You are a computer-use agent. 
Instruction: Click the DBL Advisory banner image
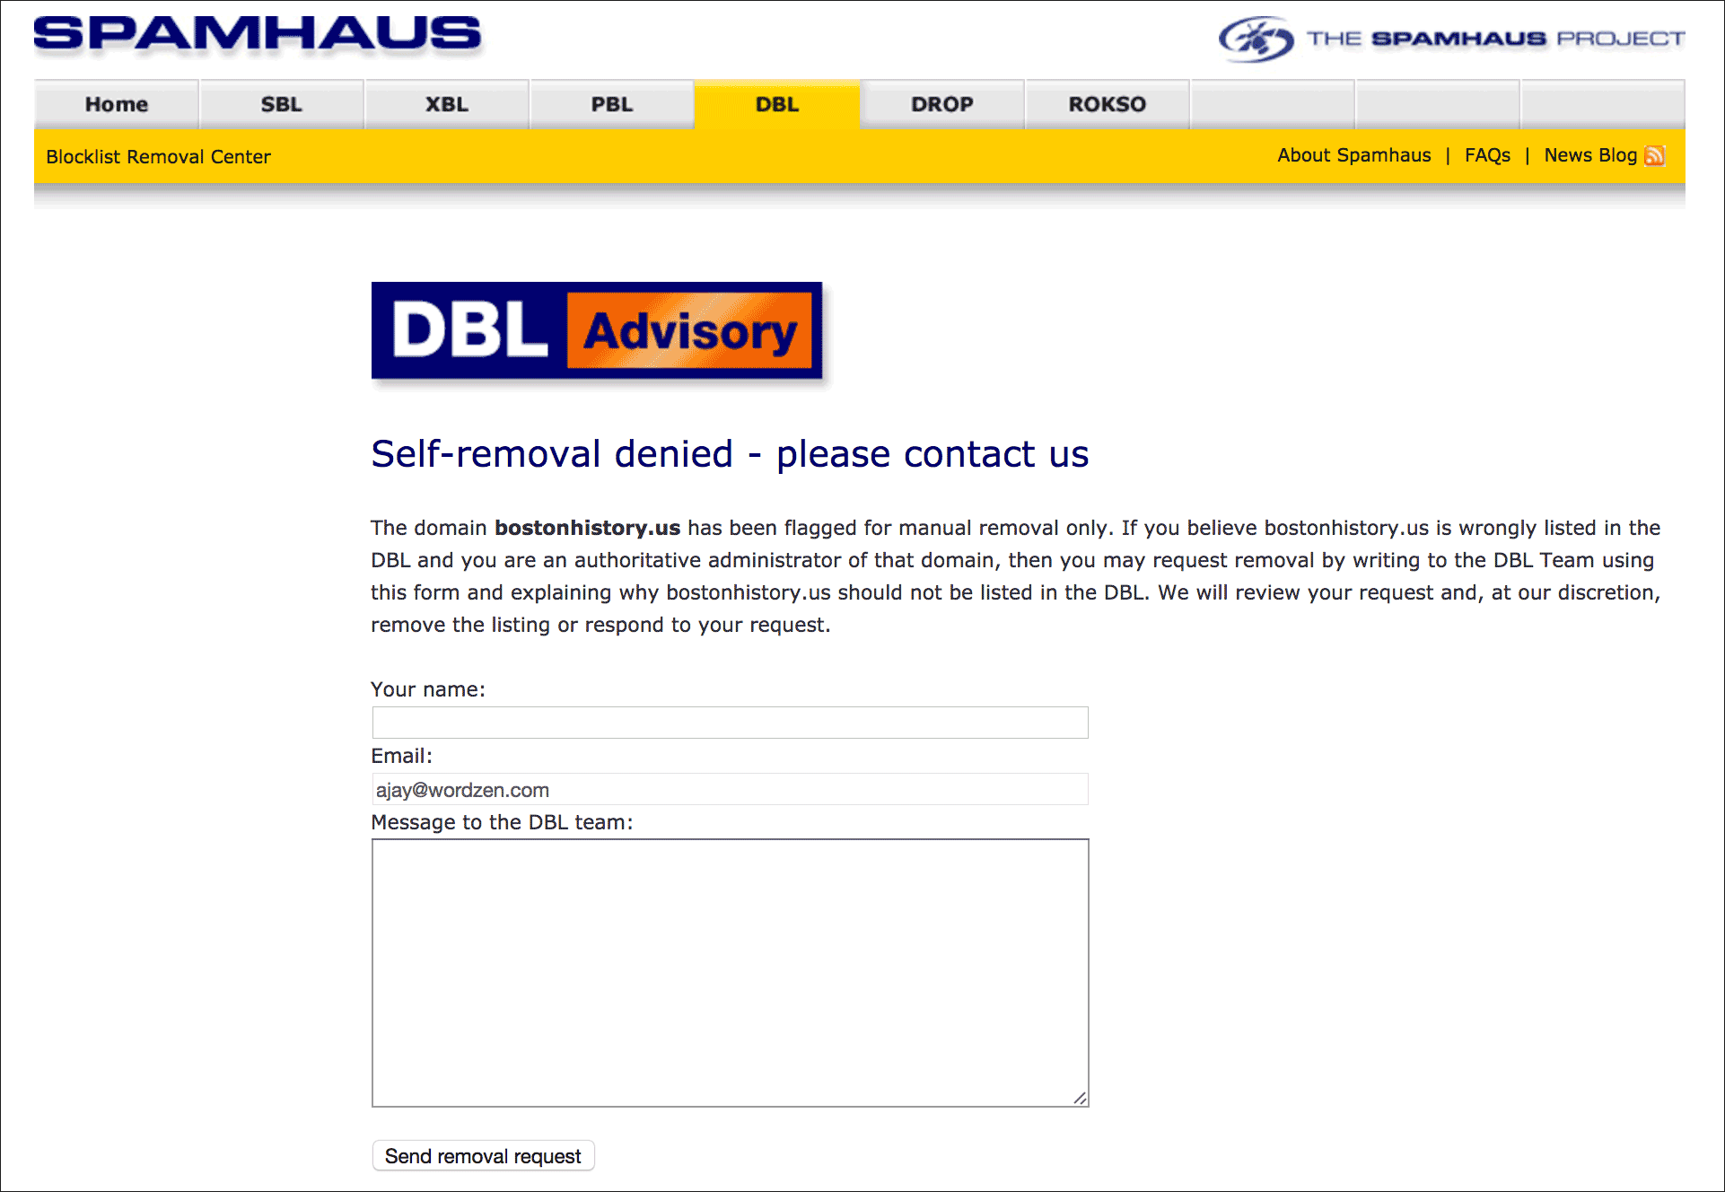(x=597, y=330)
